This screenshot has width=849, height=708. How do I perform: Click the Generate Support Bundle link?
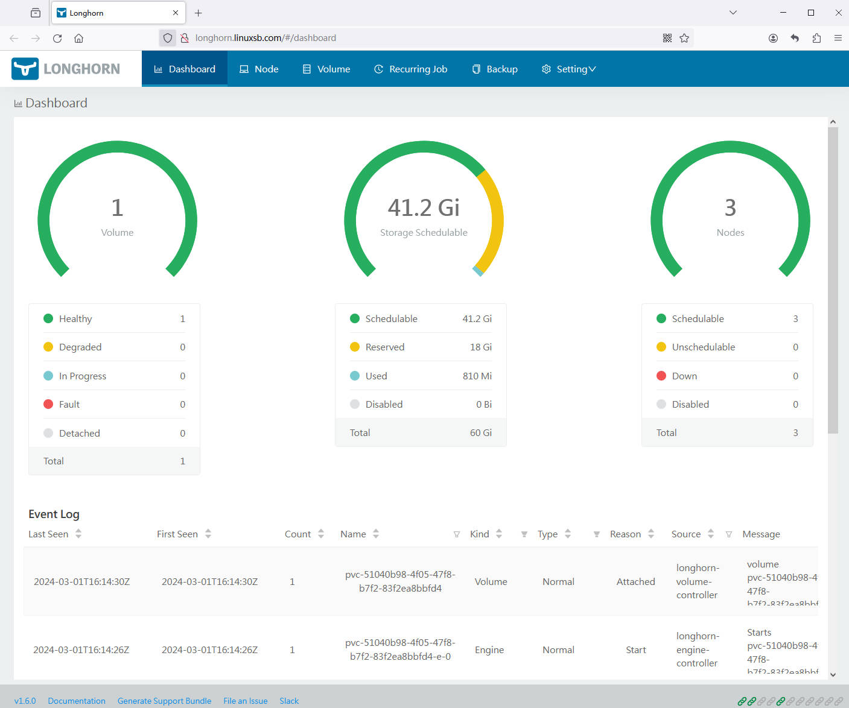(x=164, y=701)
